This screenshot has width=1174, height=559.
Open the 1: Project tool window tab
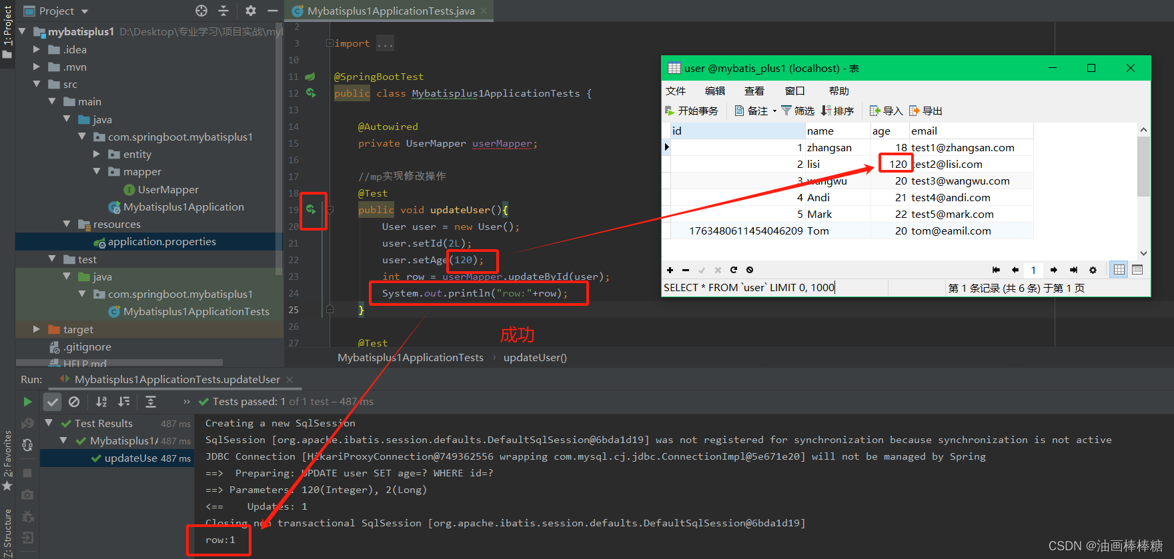7,25
